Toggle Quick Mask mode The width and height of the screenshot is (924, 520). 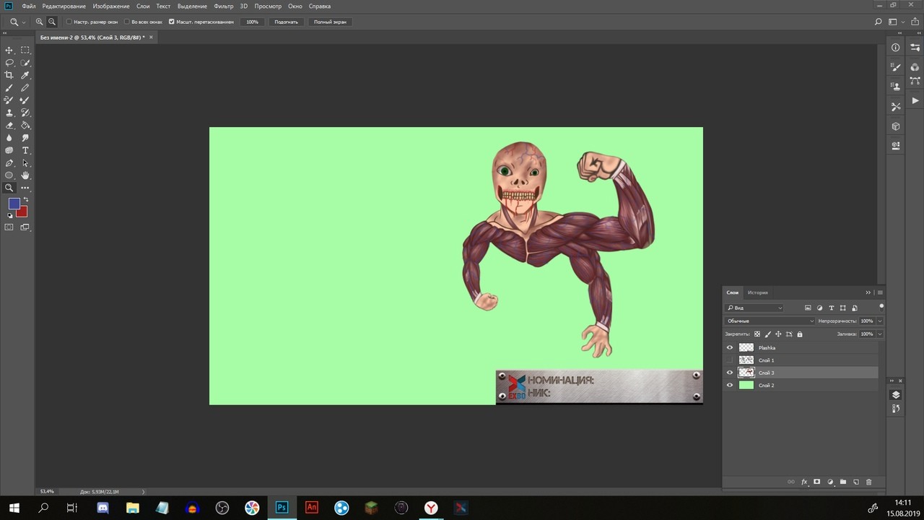[9, 227]
